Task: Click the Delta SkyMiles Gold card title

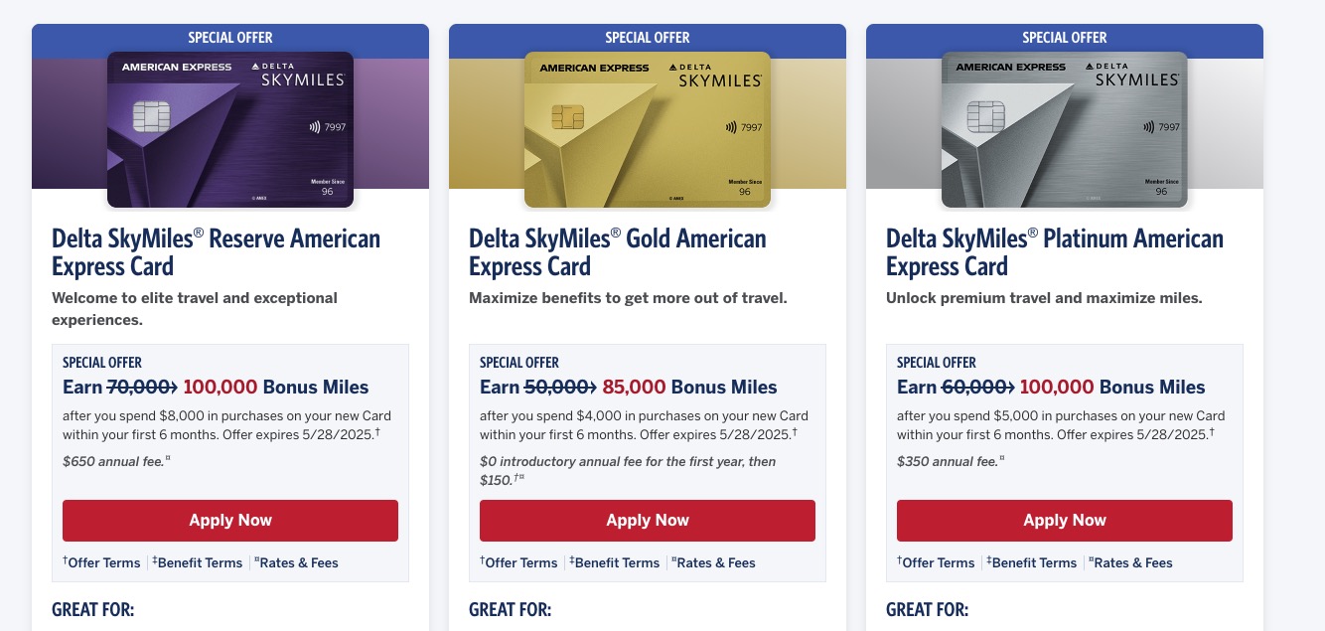Action: tap(617, 252)
